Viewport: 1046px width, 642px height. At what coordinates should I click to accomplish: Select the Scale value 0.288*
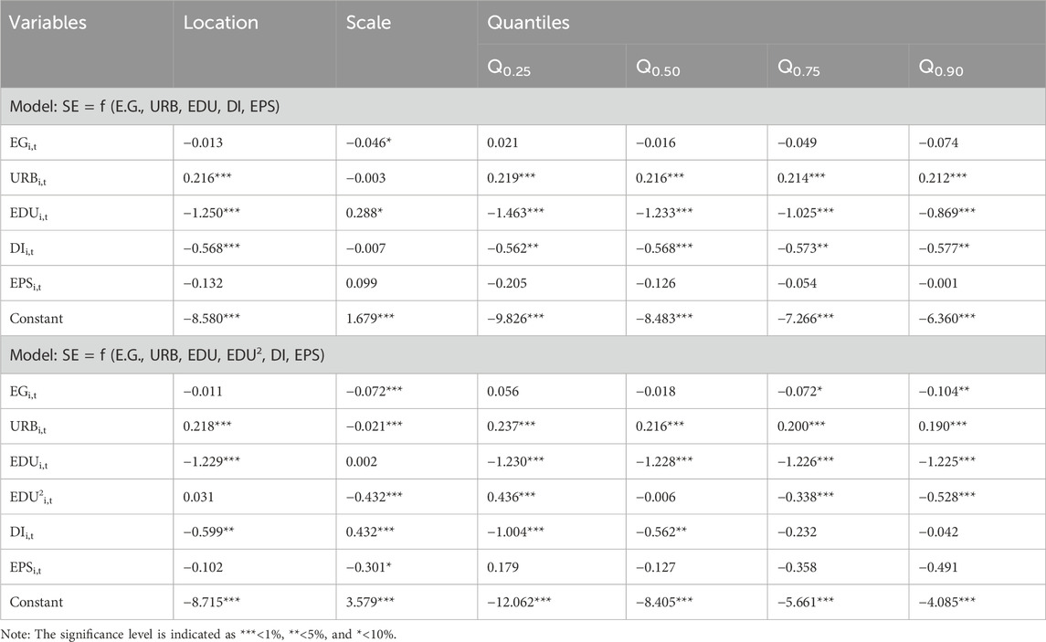click(x=365, y=214)
